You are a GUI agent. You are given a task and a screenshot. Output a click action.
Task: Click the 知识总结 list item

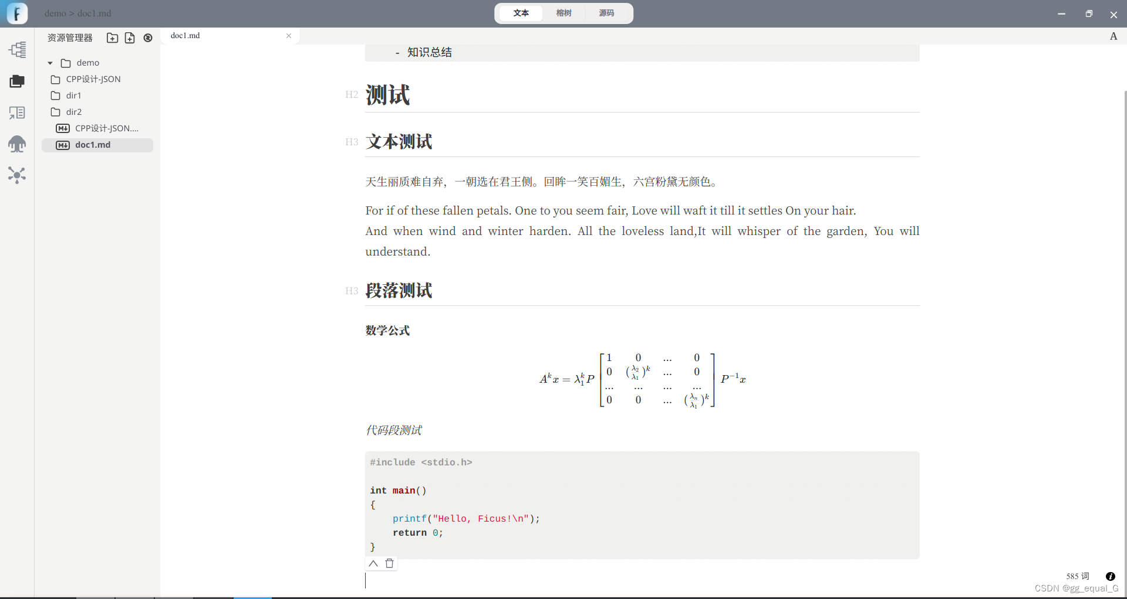tap(430, 52)
